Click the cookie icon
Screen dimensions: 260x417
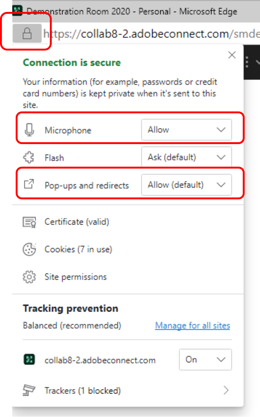point(29,249)
